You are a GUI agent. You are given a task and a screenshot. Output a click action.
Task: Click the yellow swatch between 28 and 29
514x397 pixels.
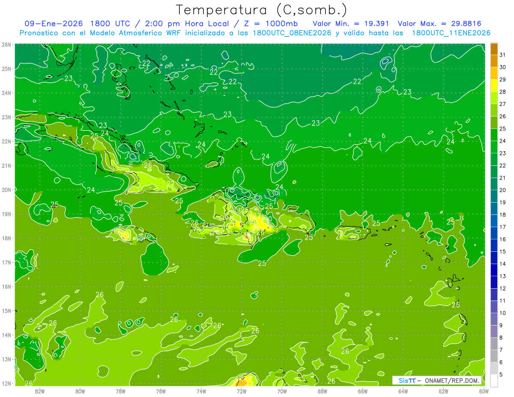[x=494, y=86]
